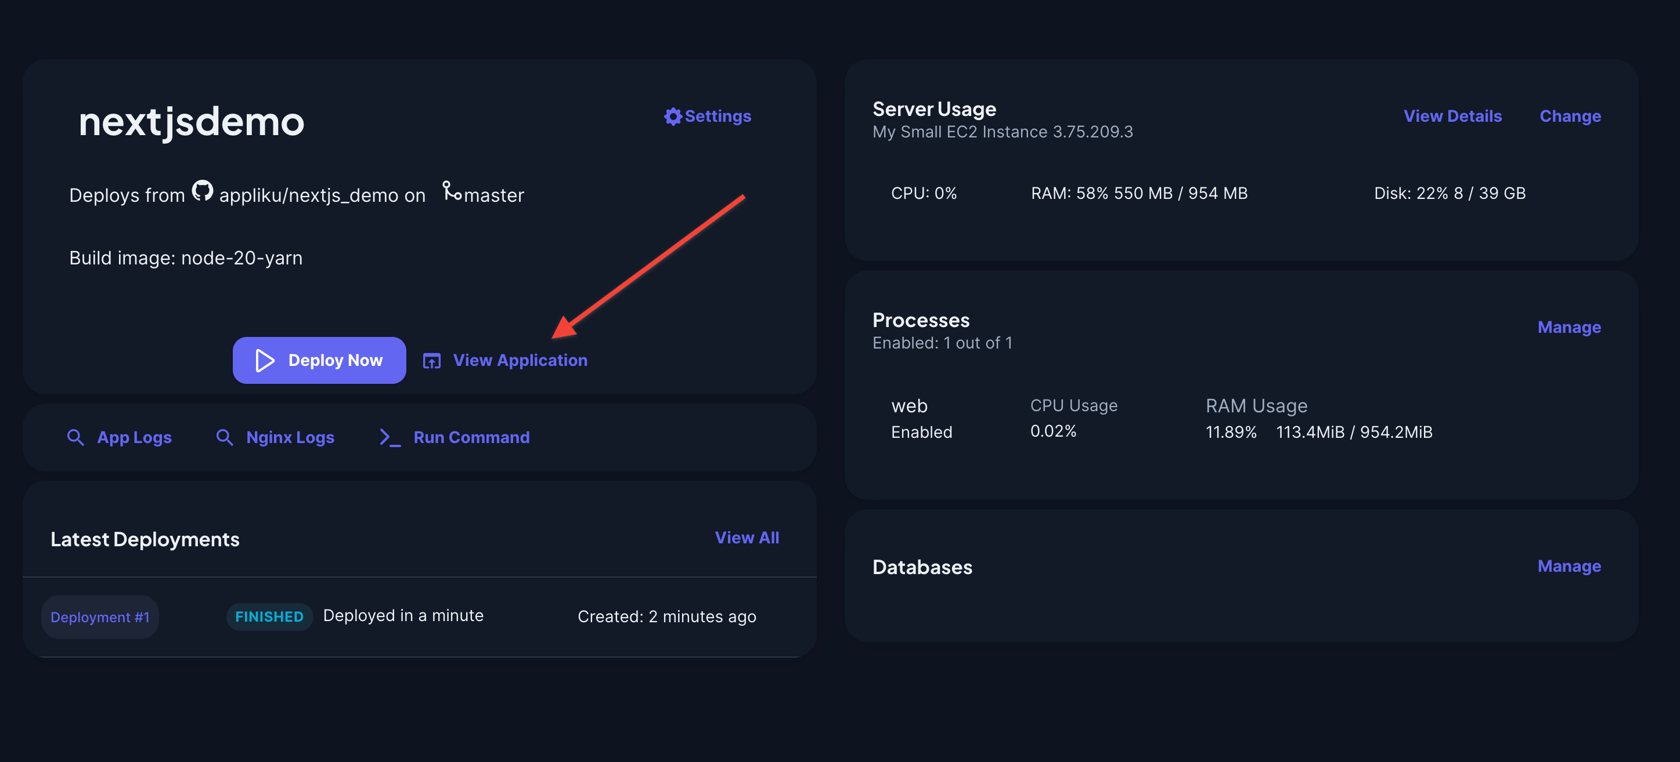Start a deployment with Deploy Now

click(319, 360)
